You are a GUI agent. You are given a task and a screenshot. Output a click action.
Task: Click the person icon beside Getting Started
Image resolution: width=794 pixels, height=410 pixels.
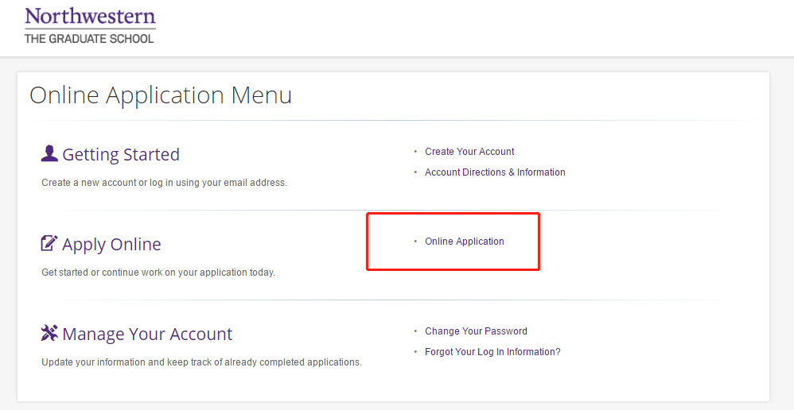pyautogui.click(x=49, y=153)
